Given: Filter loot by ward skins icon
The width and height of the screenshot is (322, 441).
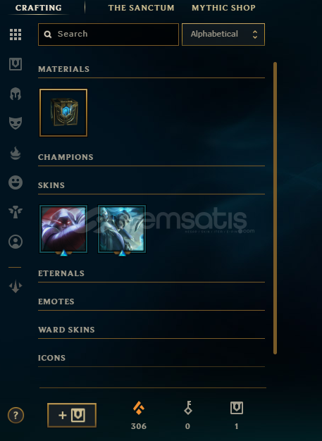Looking at the screenshot, I should coord(16,212).
